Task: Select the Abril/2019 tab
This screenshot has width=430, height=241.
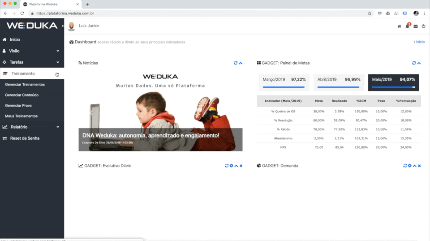Action: point(339,82)
